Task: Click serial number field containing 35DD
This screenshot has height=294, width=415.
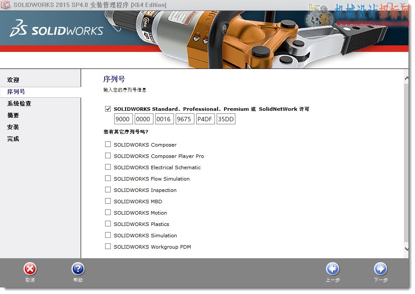Action: click(226, 119)
